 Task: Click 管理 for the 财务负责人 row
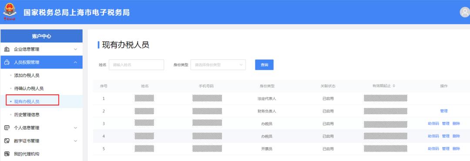click(443, 111)
